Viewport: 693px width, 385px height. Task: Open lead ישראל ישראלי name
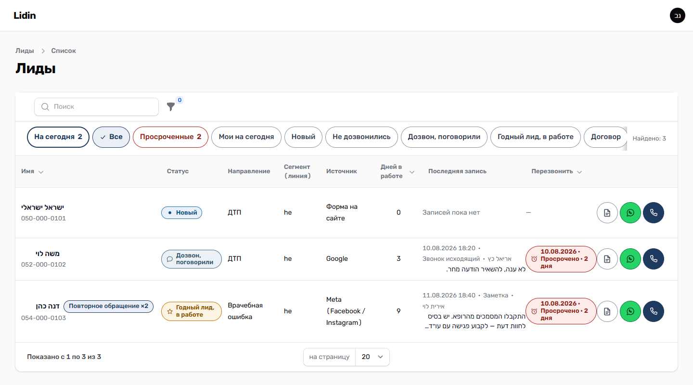pyautogui.click(x=42, y=207)
